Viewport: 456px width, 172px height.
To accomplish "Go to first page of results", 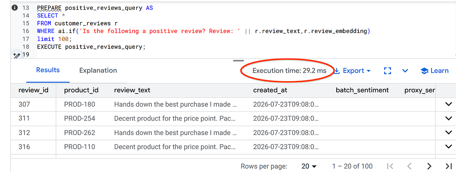I will (x=390, y=166).
